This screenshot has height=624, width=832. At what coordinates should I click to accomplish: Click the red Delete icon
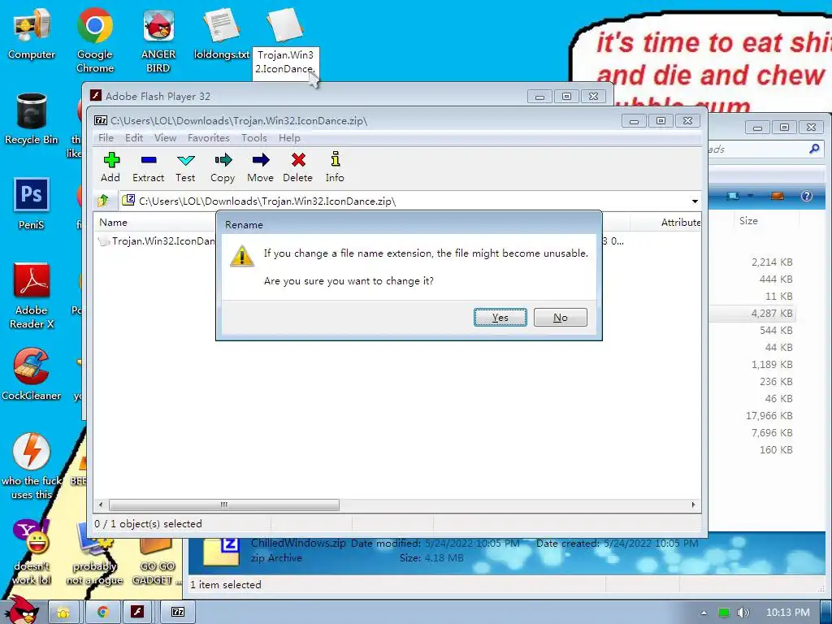(297, 167)
